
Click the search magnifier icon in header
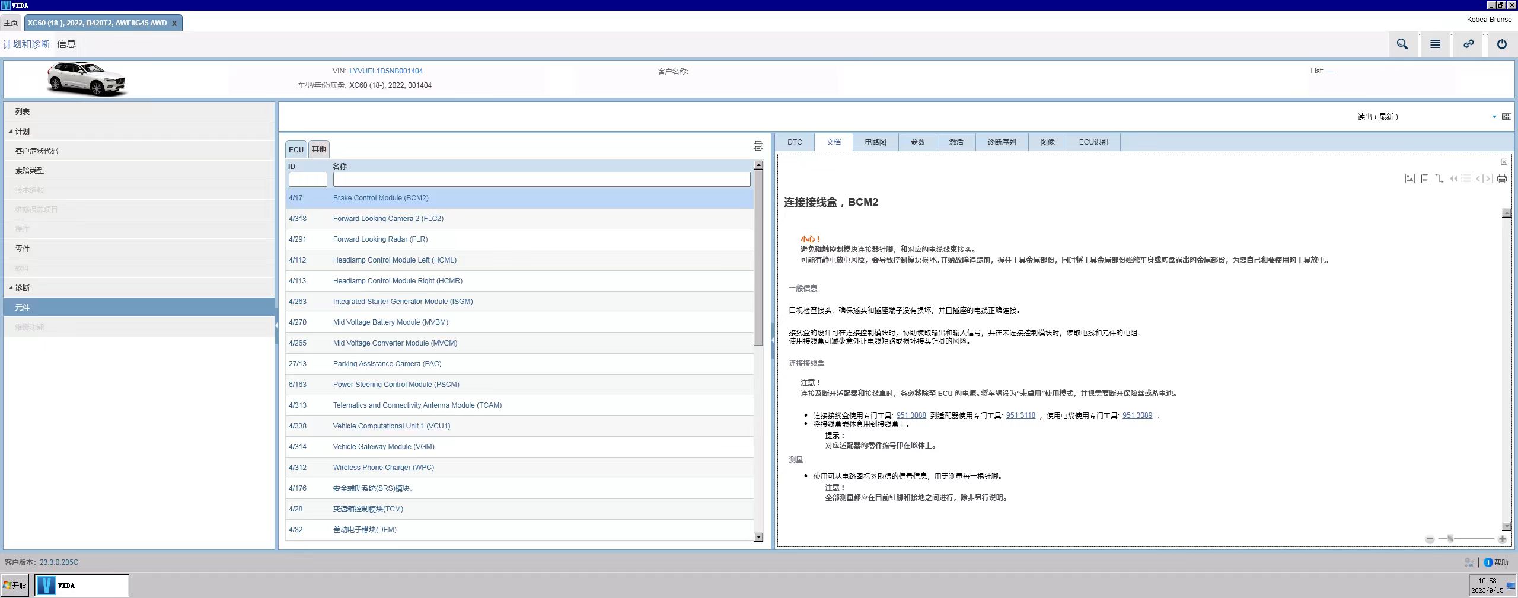pyautogui.click(x=1402, y=44)
